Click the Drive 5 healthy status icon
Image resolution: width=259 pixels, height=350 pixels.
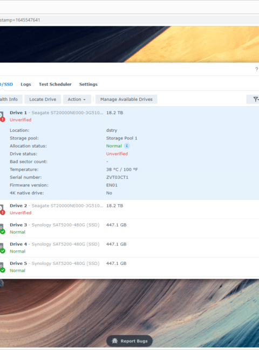tap(3, 270)
